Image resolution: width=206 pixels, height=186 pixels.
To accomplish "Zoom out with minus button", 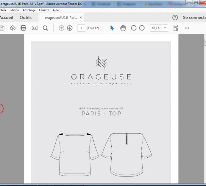I will [x=134, y=28].
